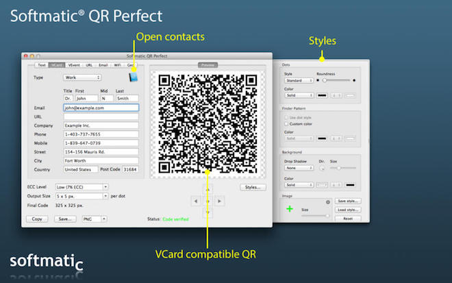This screenshot has width=452, height=283.
Task: Adjust the Roundness slider
Action: click(336, 80)
